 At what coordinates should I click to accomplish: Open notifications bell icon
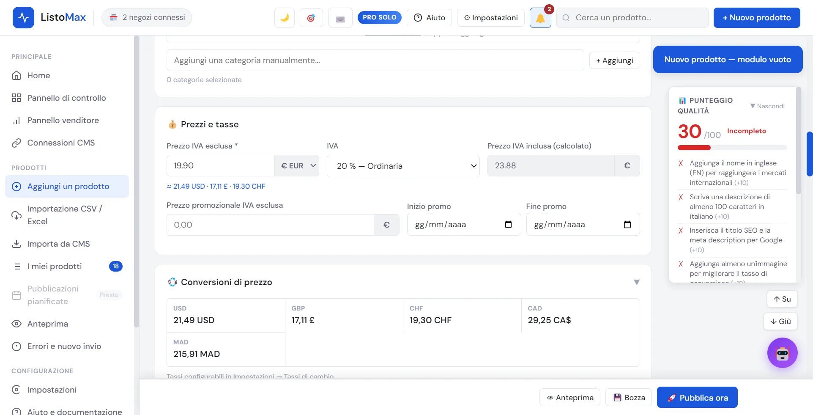pyautogui.click(x=540, y=18)
